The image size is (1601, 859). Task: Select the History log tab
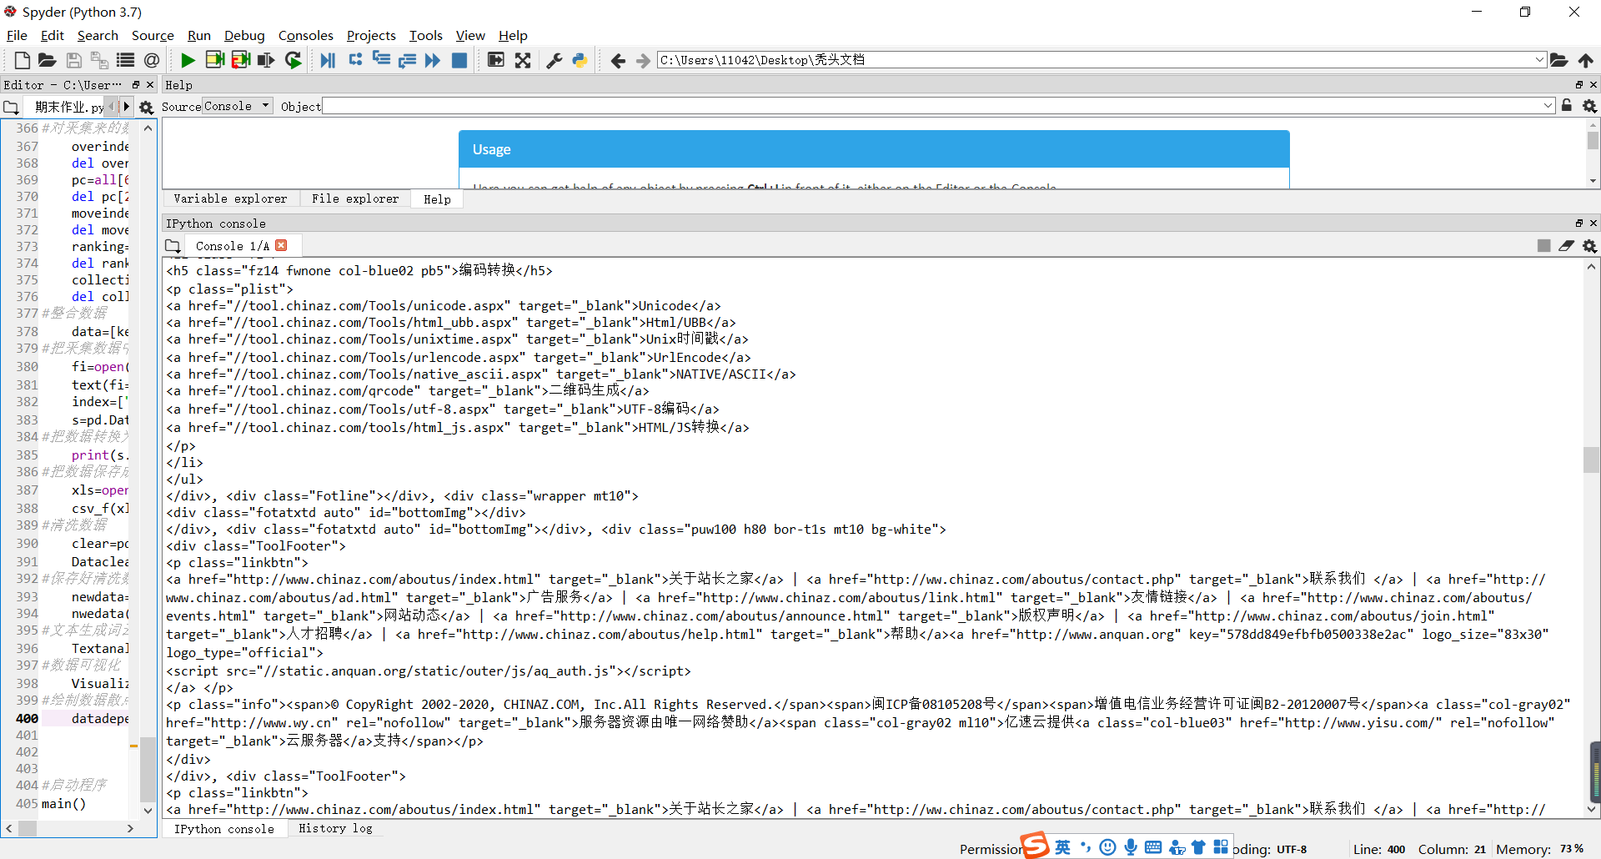(x=335, y=828)
